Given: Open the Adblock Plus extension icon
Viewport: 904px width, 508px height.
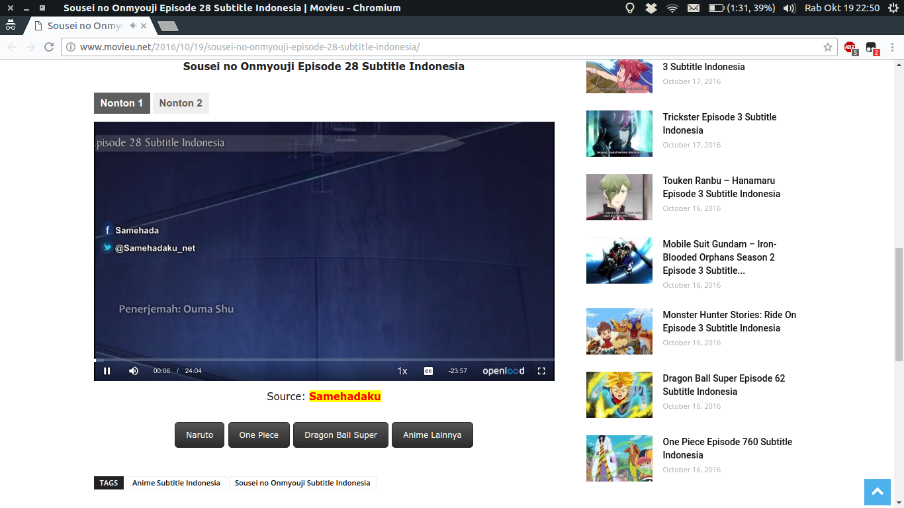Looking at the screenshot, I should pyautogui.click(x=850, y=47).
